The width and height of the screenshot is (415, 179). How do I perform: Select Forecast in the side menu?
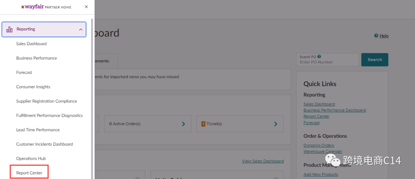pos(24,72)
